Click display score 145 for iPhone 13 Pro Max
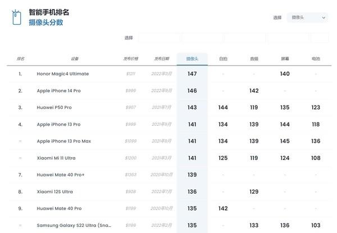The height and width of the screenshot is (233, 337). (285, 141)
